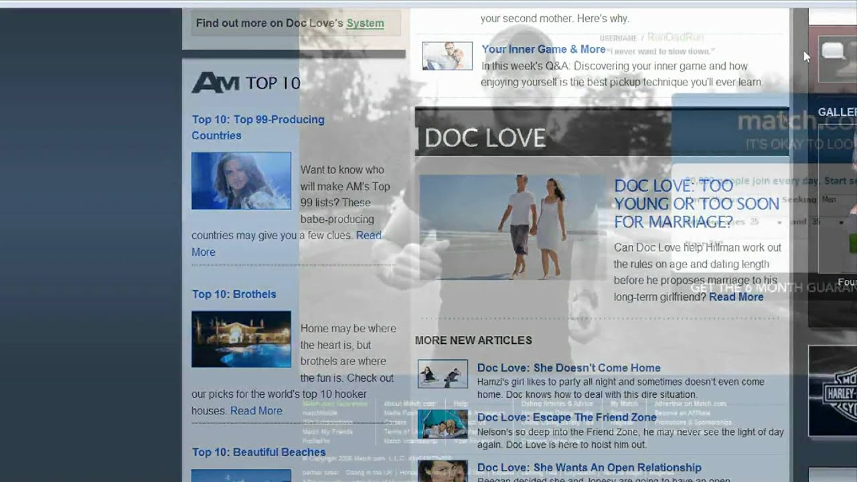The width and height of the screenshot is (857, 482).
Task: Click thumbnail beside She Doesn't Come Home
Action: [x=443, y=374]
